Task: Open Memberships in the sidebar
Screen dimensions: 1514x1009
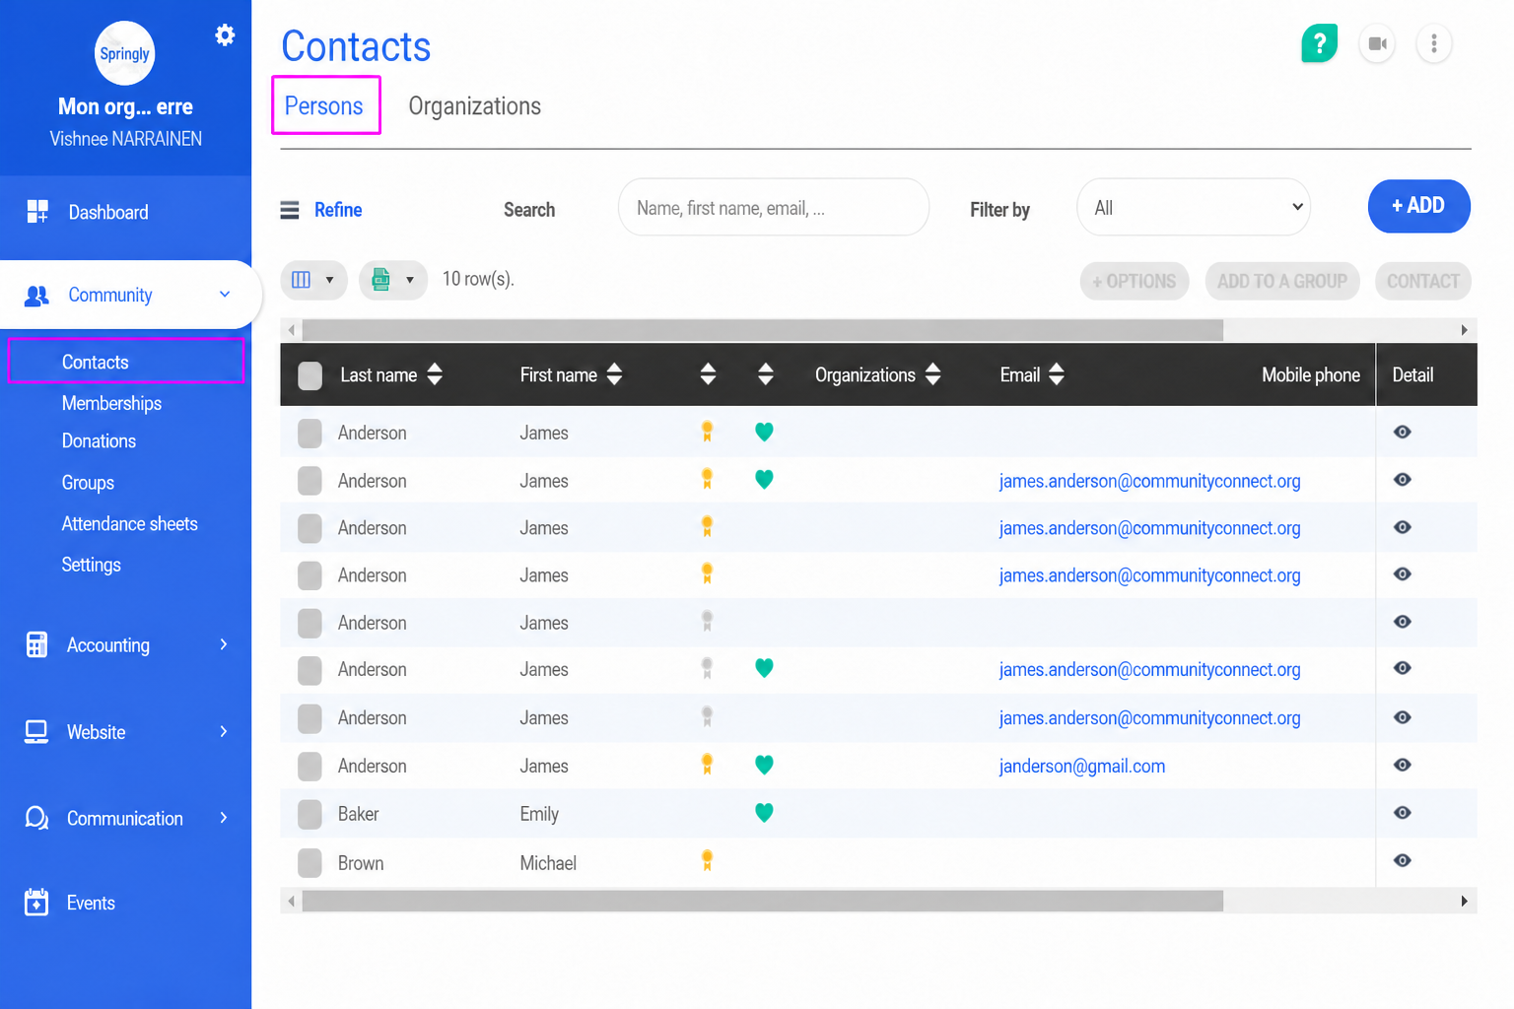Action: tap(111, 403)
